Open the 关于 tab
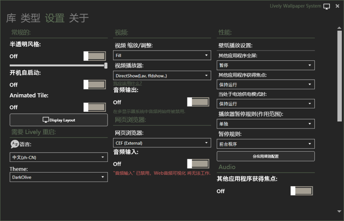Viewport: 344px width, 221px height. tap(79, 18)
